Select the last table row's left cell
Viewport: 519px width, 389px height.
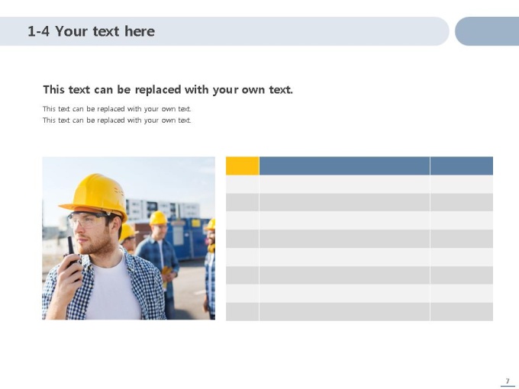242,312
